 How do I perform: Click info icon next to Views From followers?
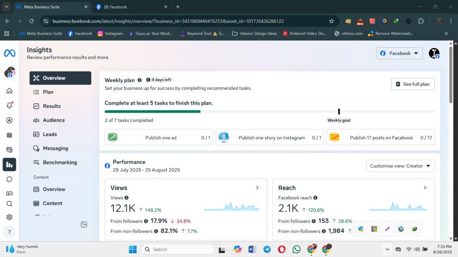coord(146,221)
